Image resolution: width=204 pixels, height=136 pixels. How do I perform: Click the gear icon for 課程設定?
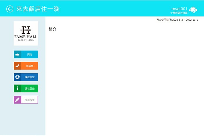click(17, 77)
